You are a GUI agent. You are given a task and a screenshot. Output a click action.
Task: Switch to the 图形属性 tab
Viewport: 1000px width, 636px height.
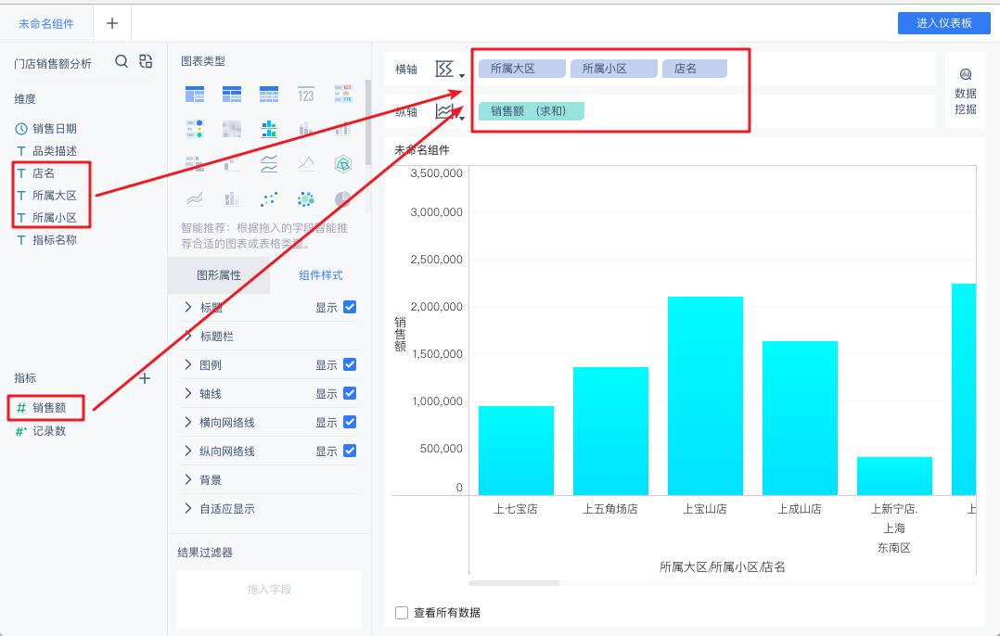(x=219, y=275)
